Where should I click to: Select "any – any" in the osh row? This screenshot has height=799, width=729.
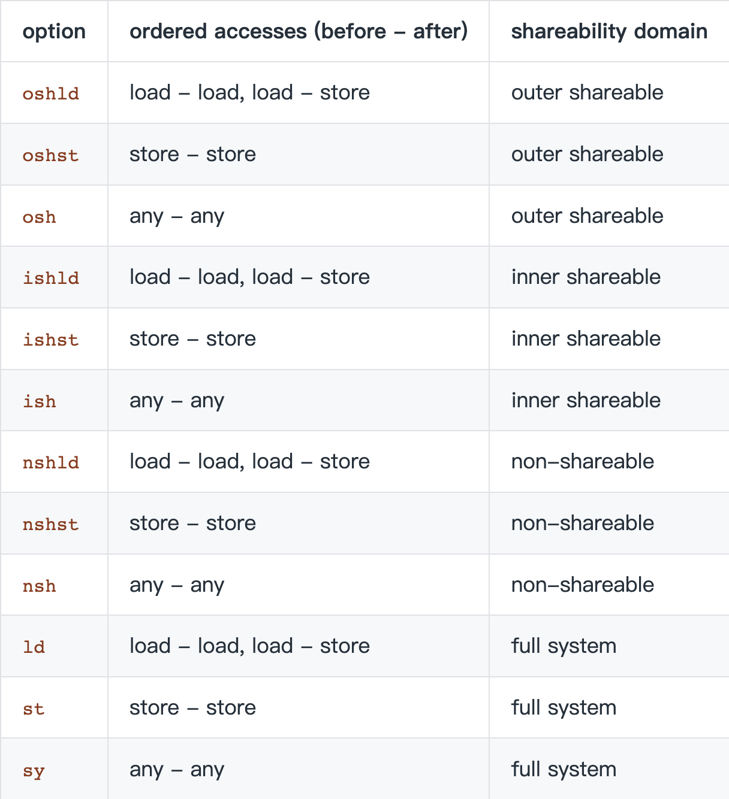coord(177,216)
